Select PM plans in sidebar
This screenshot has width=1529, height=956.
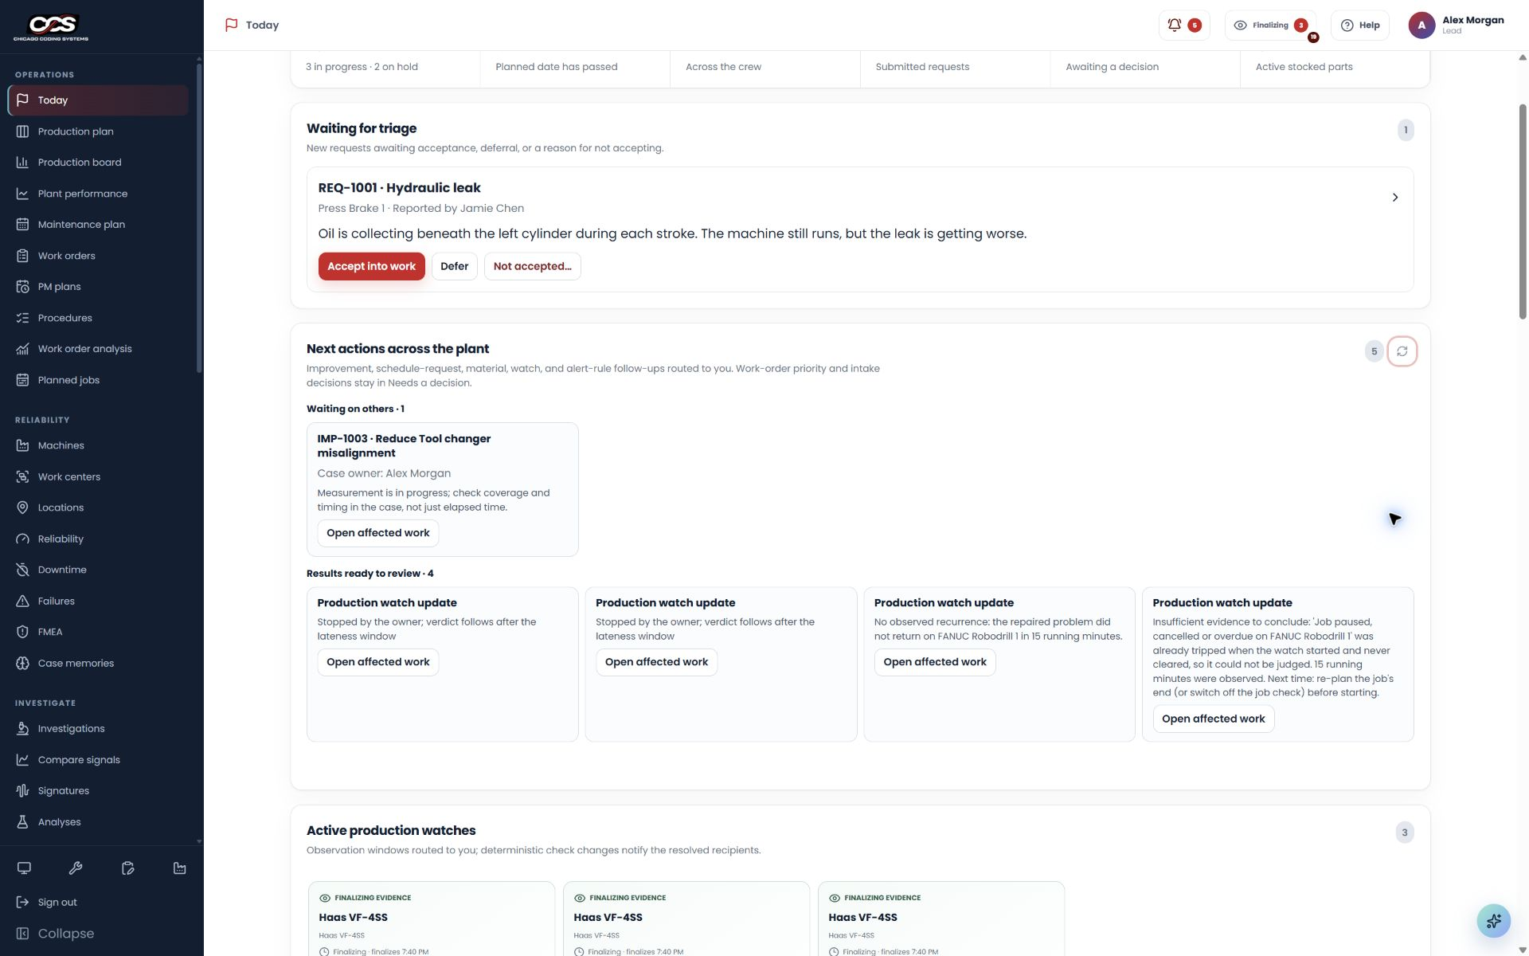pos(99,287)
